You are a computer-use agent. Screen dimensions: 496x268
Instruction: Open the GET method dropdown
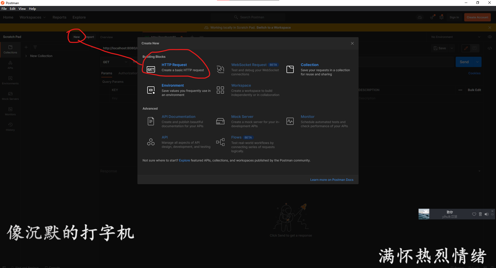point(115,62)
